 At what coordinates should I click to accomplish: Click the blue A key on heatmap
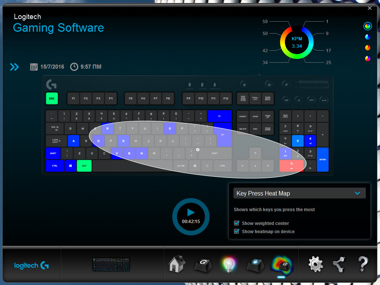pyautogui.click(x=73, y=141)
